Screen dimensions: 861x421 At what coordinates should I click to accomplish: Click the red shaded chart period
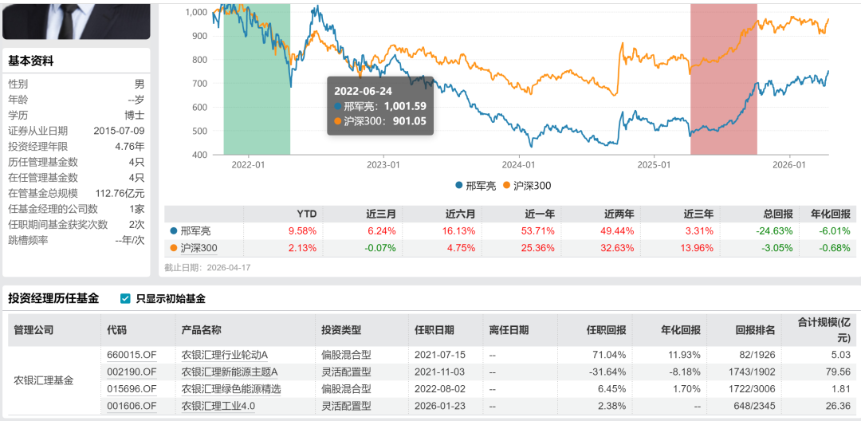pyautogui.click(x=723, y=80)
